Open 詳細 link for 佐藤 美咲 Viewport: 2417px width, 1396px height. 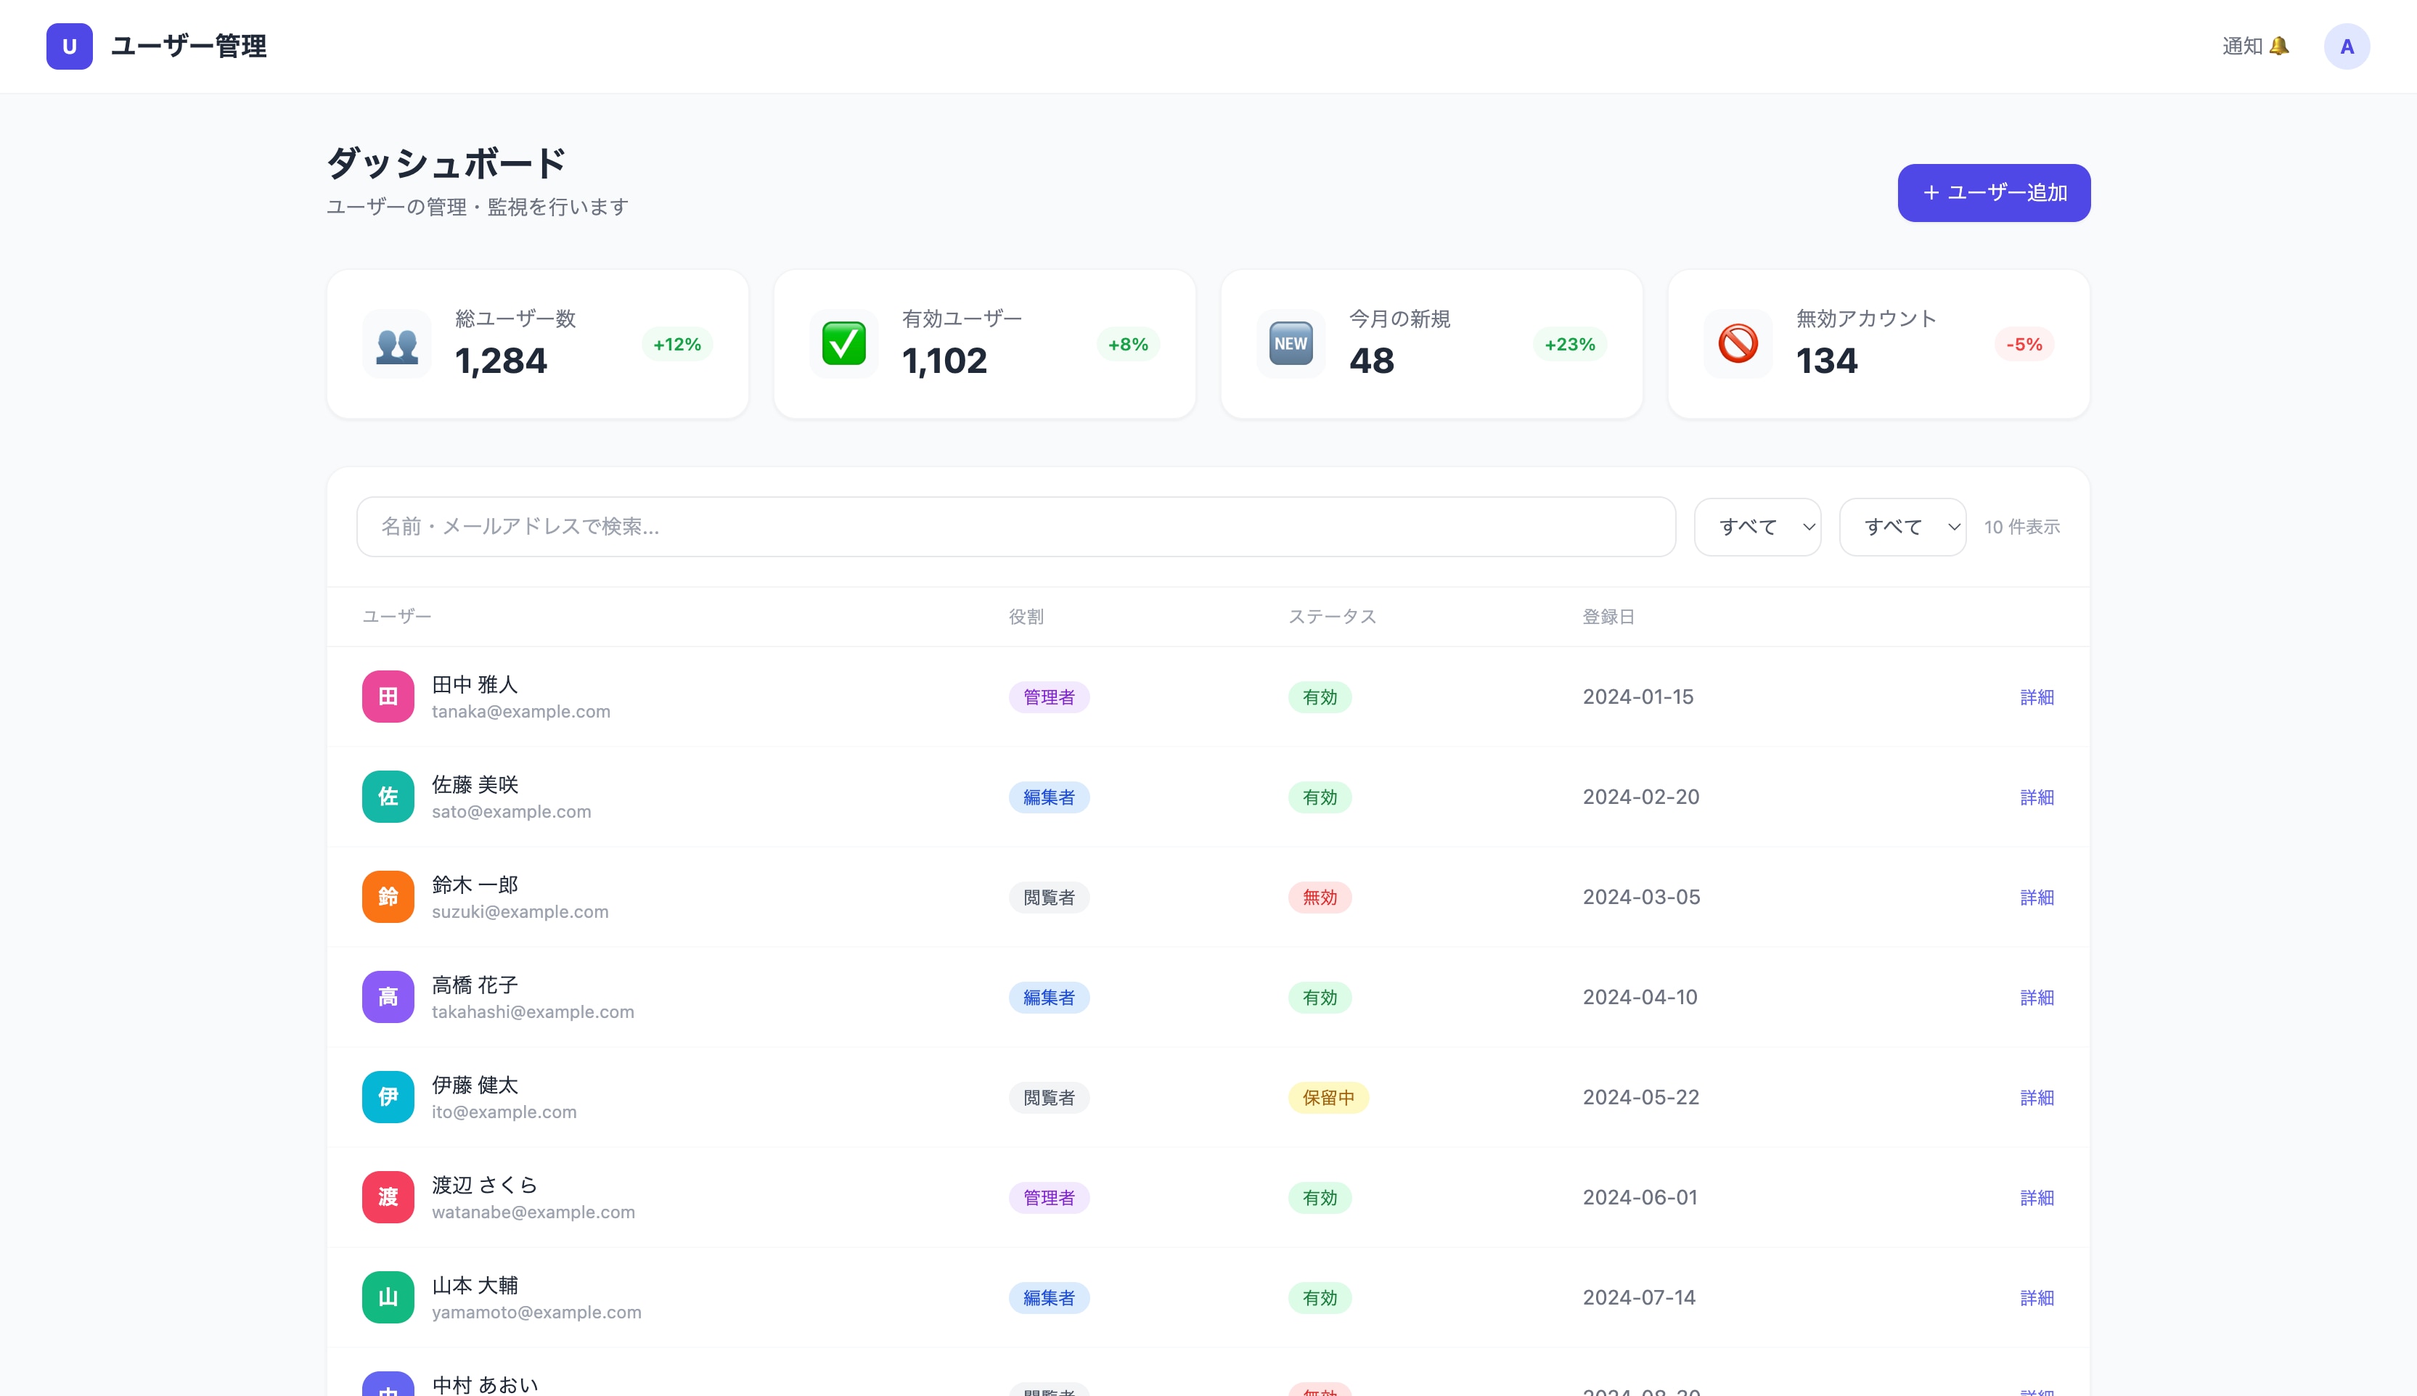pos(2036,797)
